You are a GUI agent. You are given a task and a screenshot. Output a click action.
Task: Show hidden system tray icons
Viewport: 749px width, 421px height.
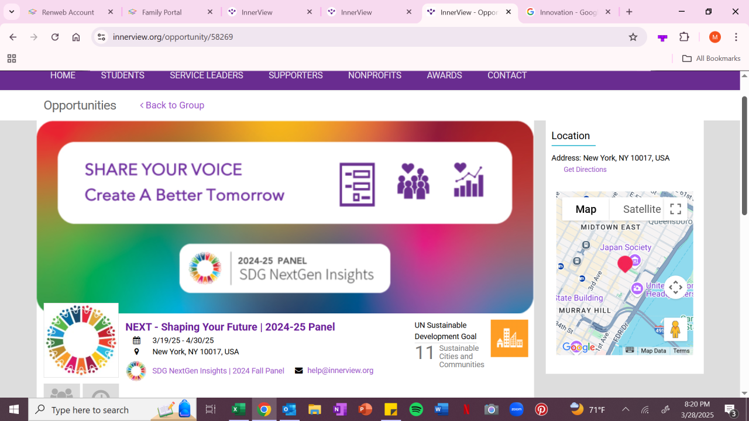click(626, 409)
